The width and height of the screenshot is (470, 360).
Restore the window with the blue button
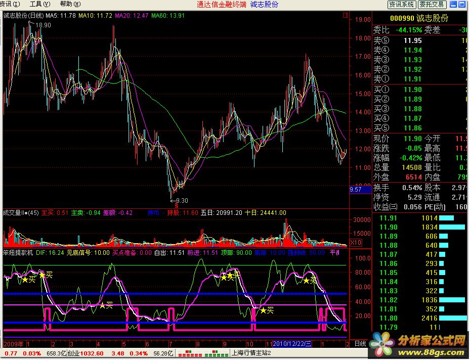461,4
